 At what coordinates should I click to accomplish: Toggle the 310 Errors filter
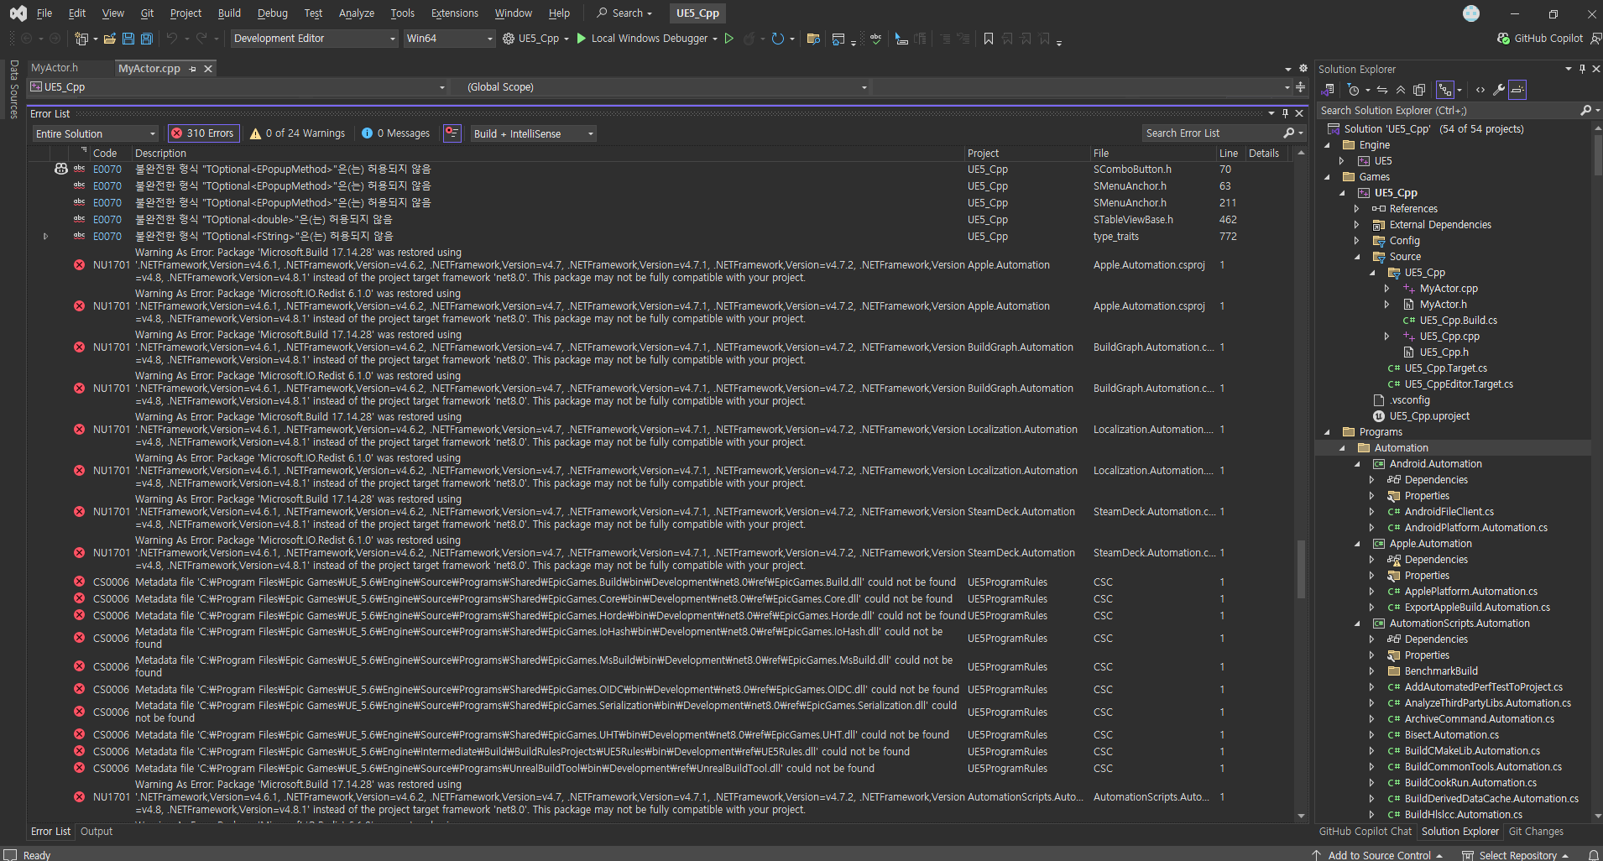coord(202,133)
